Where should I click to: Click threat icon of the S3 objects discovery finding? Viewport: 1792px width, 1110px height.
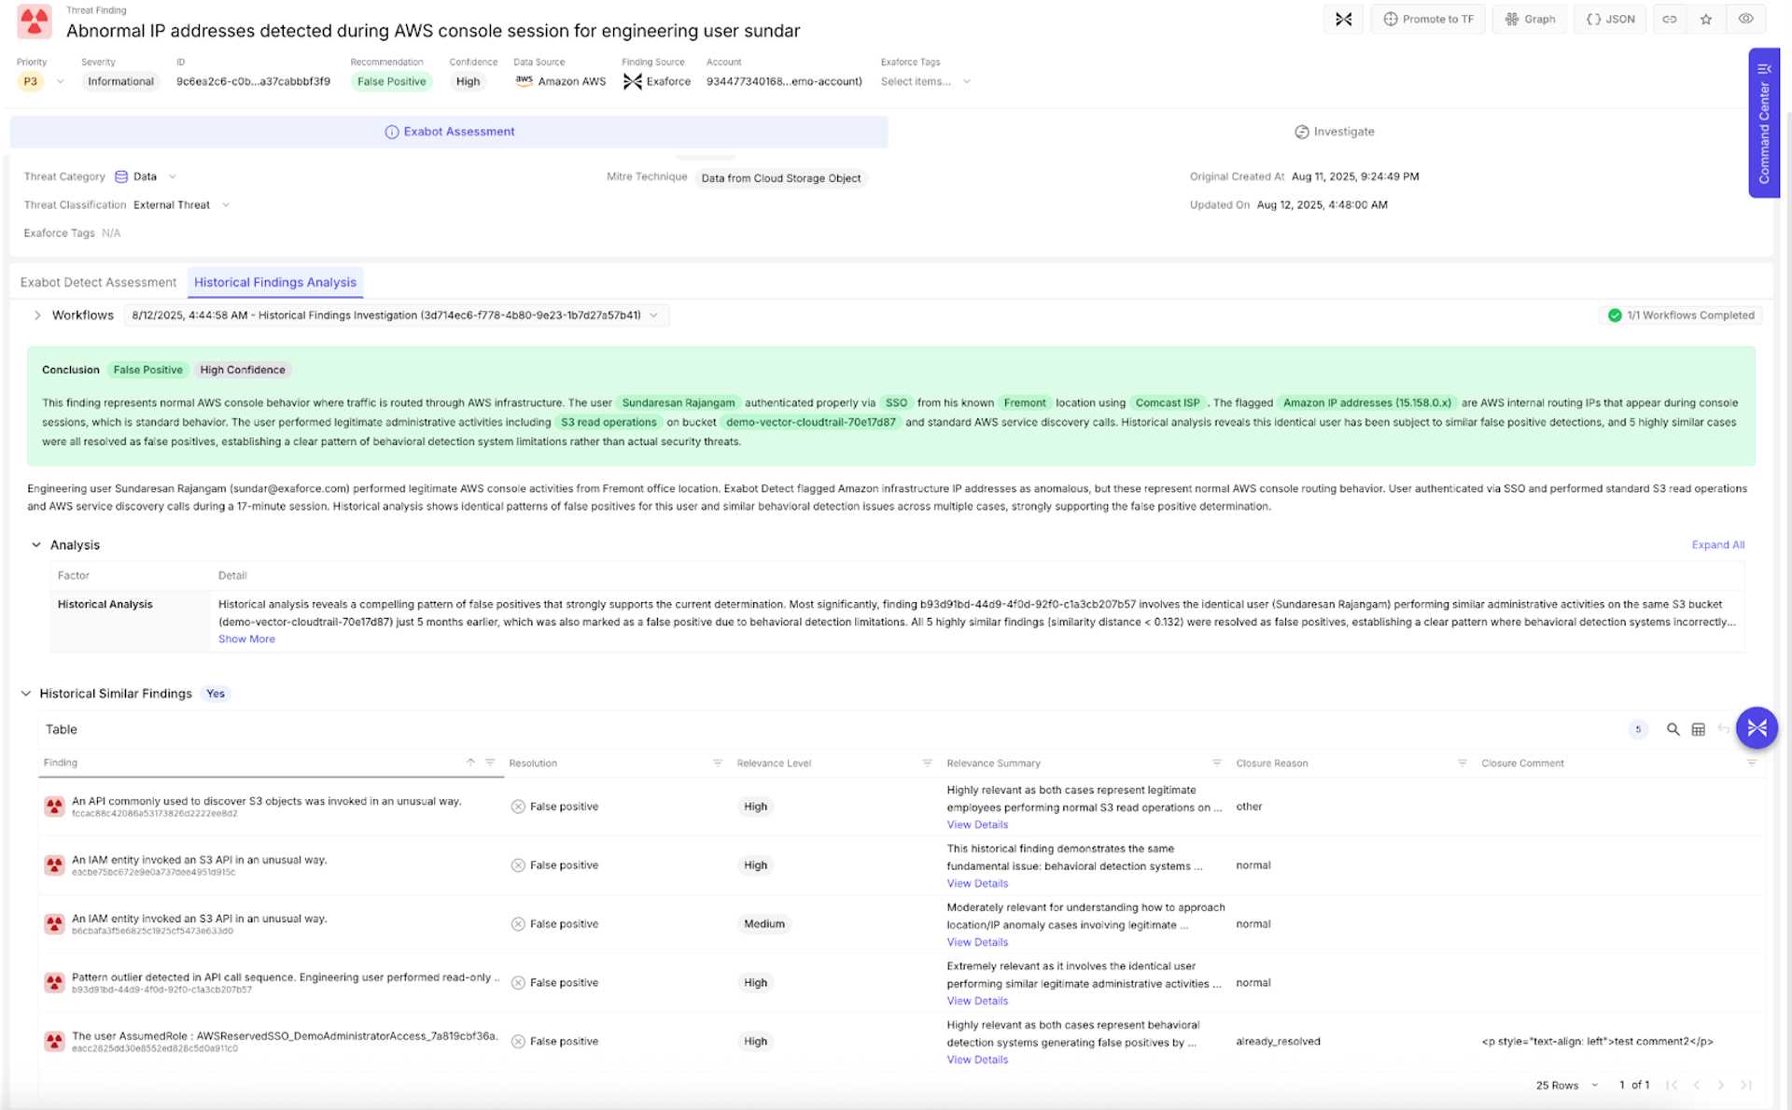(x=54, y=807)
